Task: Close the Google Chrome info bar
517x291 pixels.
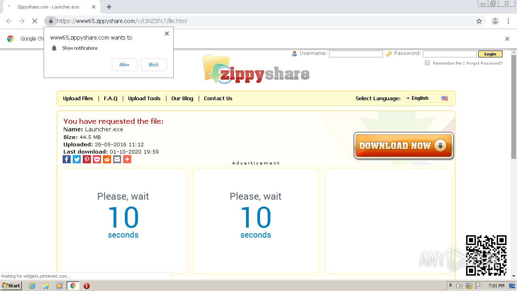Action: coord(507,39)
